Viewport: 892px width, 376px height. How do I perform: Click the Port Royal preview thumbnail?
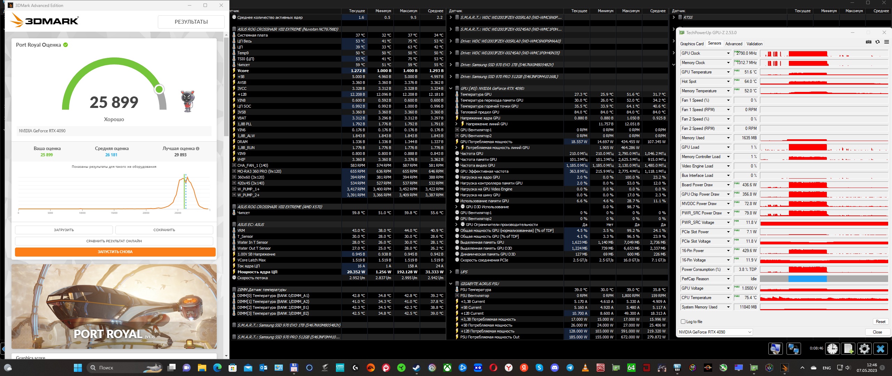pyautogui.click(x=114, y=306)
